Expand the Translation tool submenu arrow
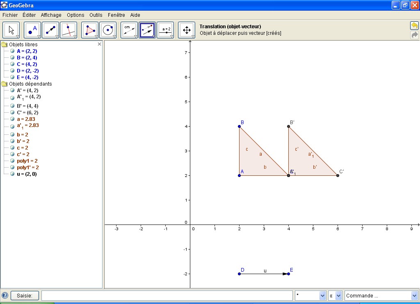 coord(153,36)
